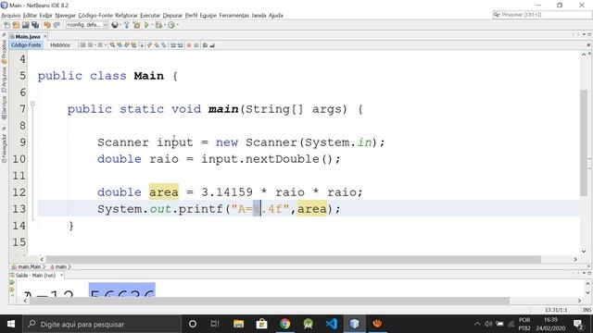The height and width of the screenshot is (333, 593).
Task: Open the Windows Start menu
Action: (11, 324)
